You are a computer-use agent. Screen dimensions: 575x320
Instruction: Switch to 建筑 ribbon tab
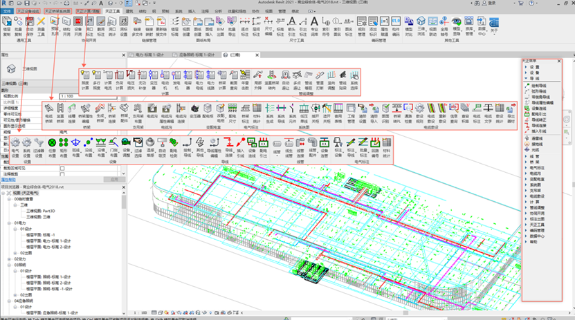coord(129,11)
